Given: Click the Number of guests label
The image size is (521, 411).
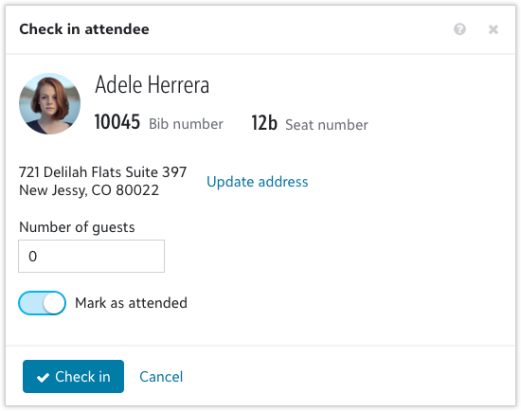Looking at the screenshot, I should click(x=77, y=227).
